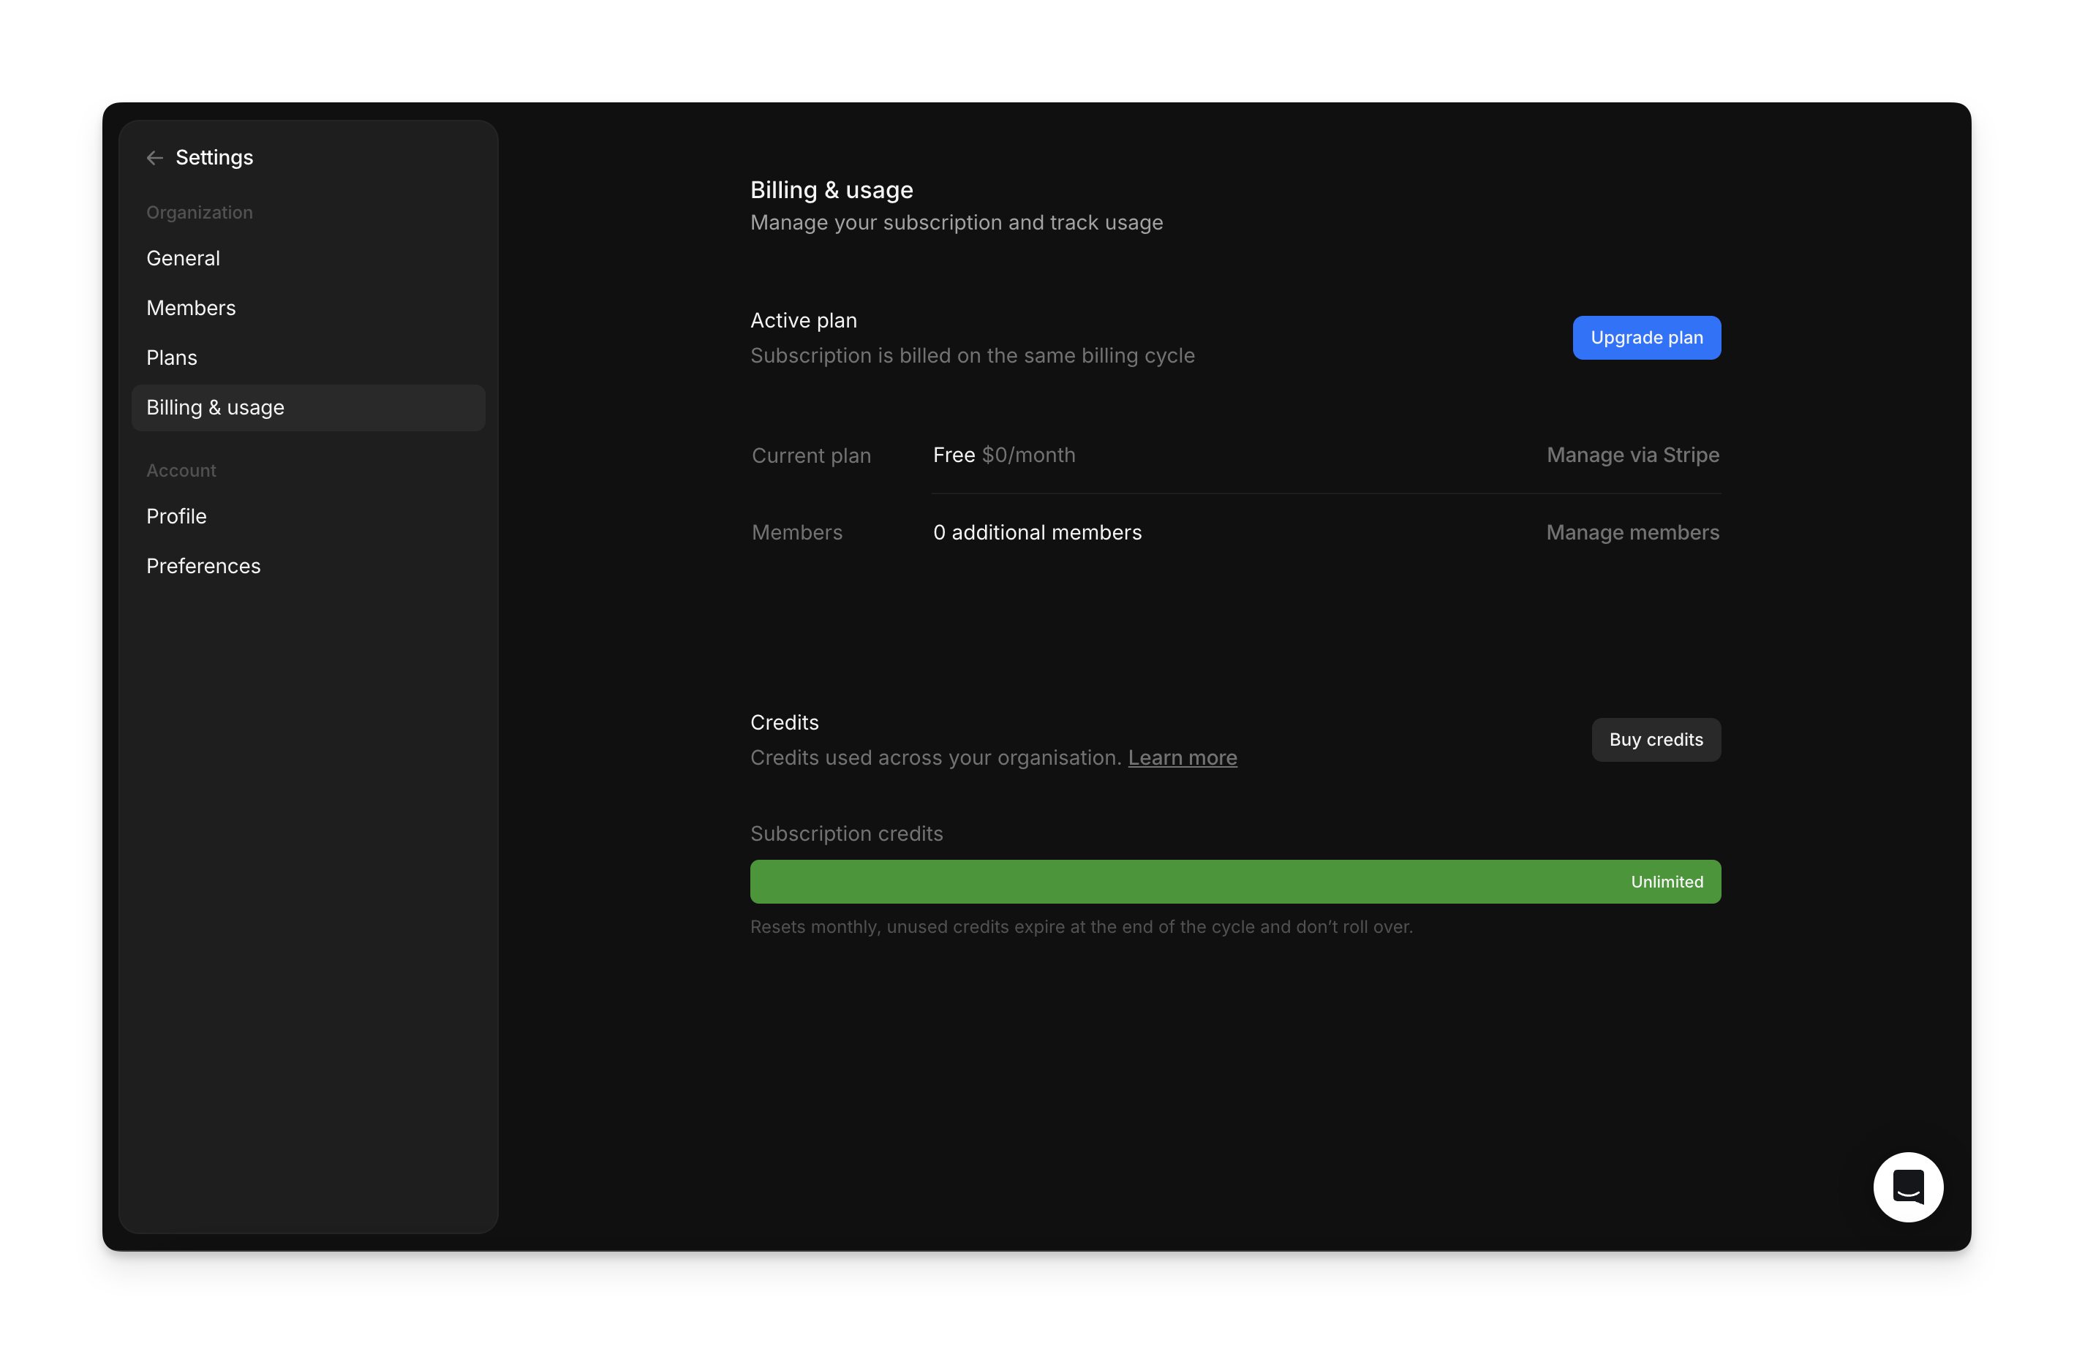Click the green Unlimited subscription credits bar
Screen dimensions: 2074x1354
[1234, 881]
